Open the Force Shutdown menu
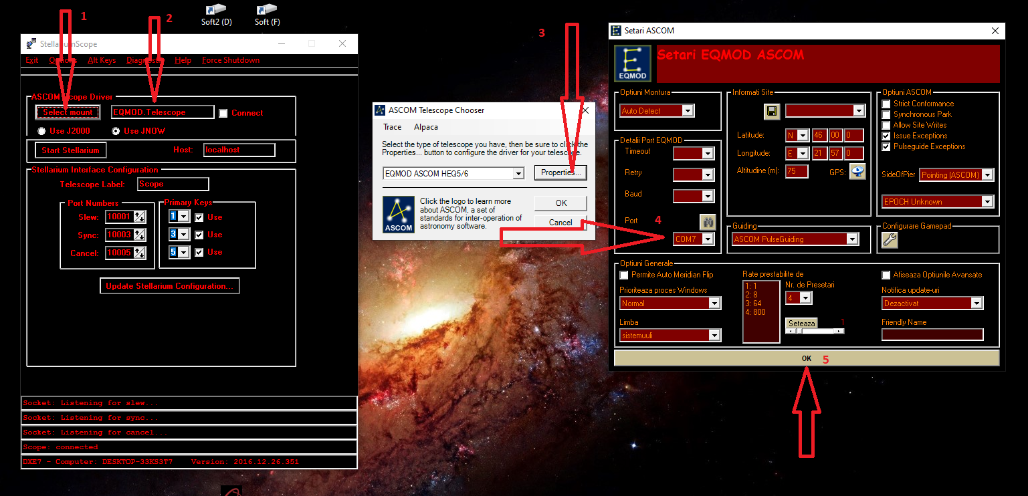 click(231, 60)
